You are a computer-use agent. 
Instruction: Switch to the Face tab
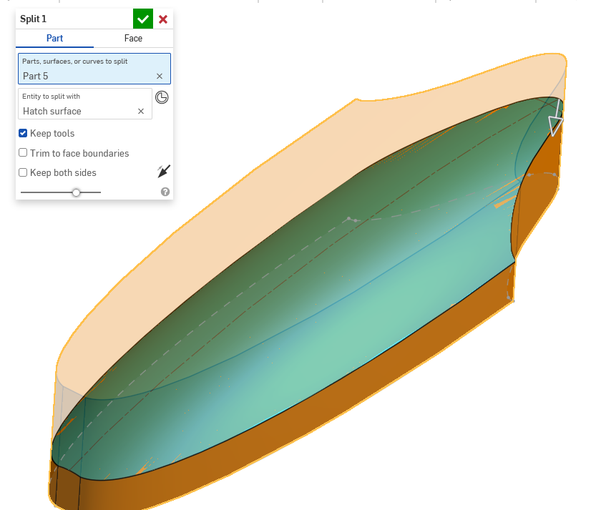133,38
